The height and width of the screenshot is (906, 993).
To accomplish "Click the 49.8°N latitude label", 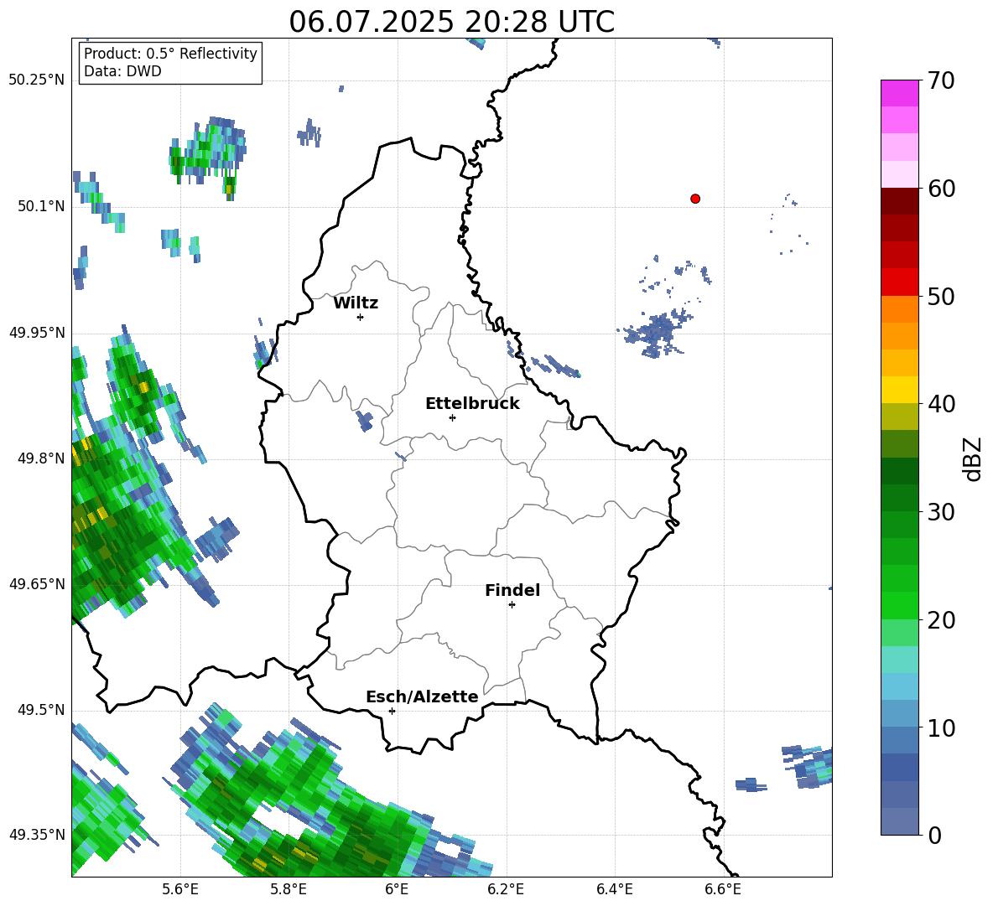I will (41, 458).
